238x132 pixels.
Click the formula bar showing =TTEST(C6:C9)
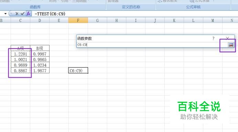[x=135, y=14]
